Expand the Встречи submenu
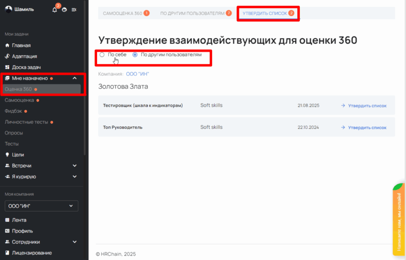The height and width of the screenshot is (260, 406). 75,166
